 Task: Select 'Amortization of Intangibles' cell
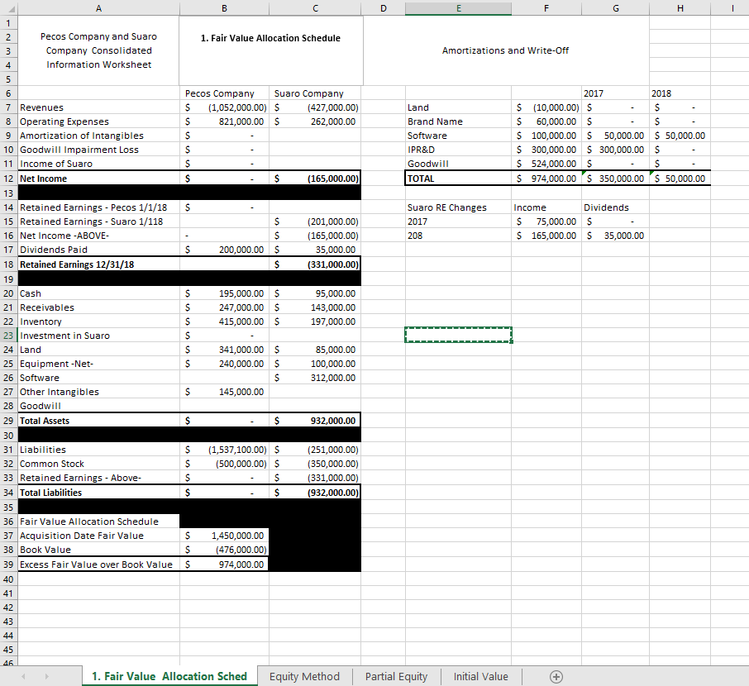98,136
